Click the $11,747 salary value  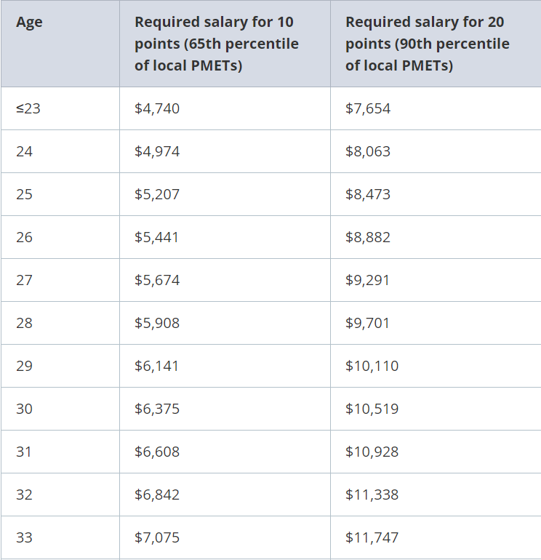click(x=372, y=537)
